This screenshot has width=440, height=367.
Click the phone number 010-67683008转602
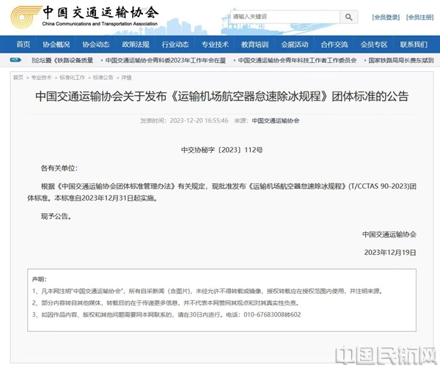click(272, 314)
